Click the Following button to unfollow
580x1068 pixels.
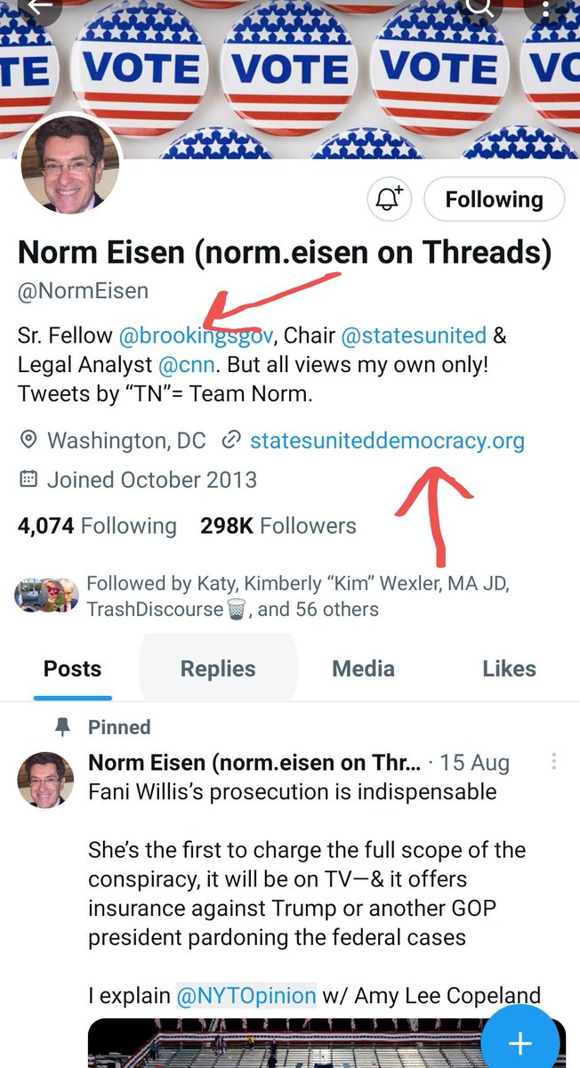click(494, 199)
